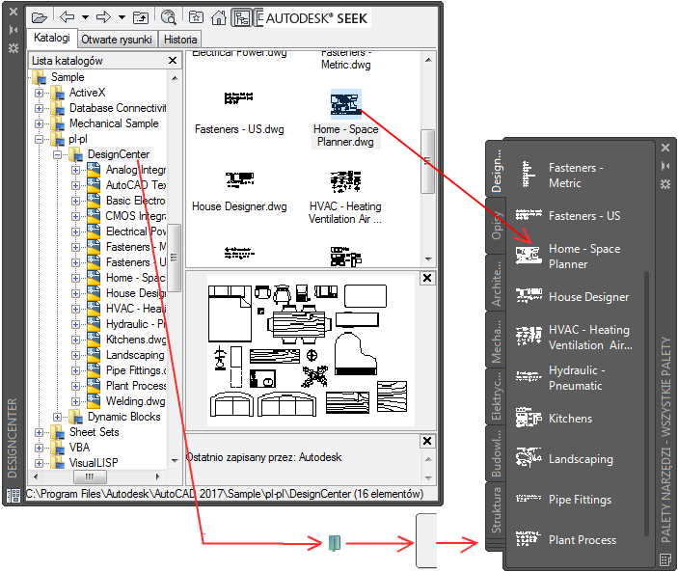678x572 pixels.
Task: Close the DesignCenter palette
Action: point(14,12)
